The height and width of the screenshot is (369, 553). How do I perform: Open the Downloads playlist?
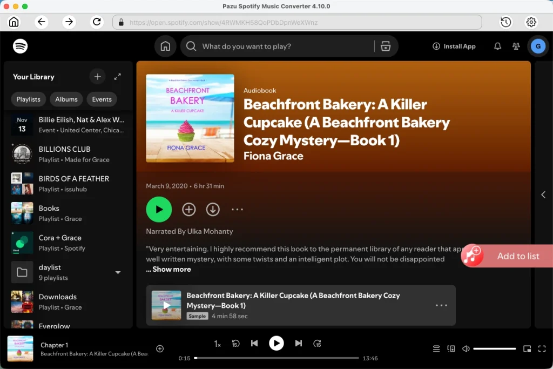68,301
